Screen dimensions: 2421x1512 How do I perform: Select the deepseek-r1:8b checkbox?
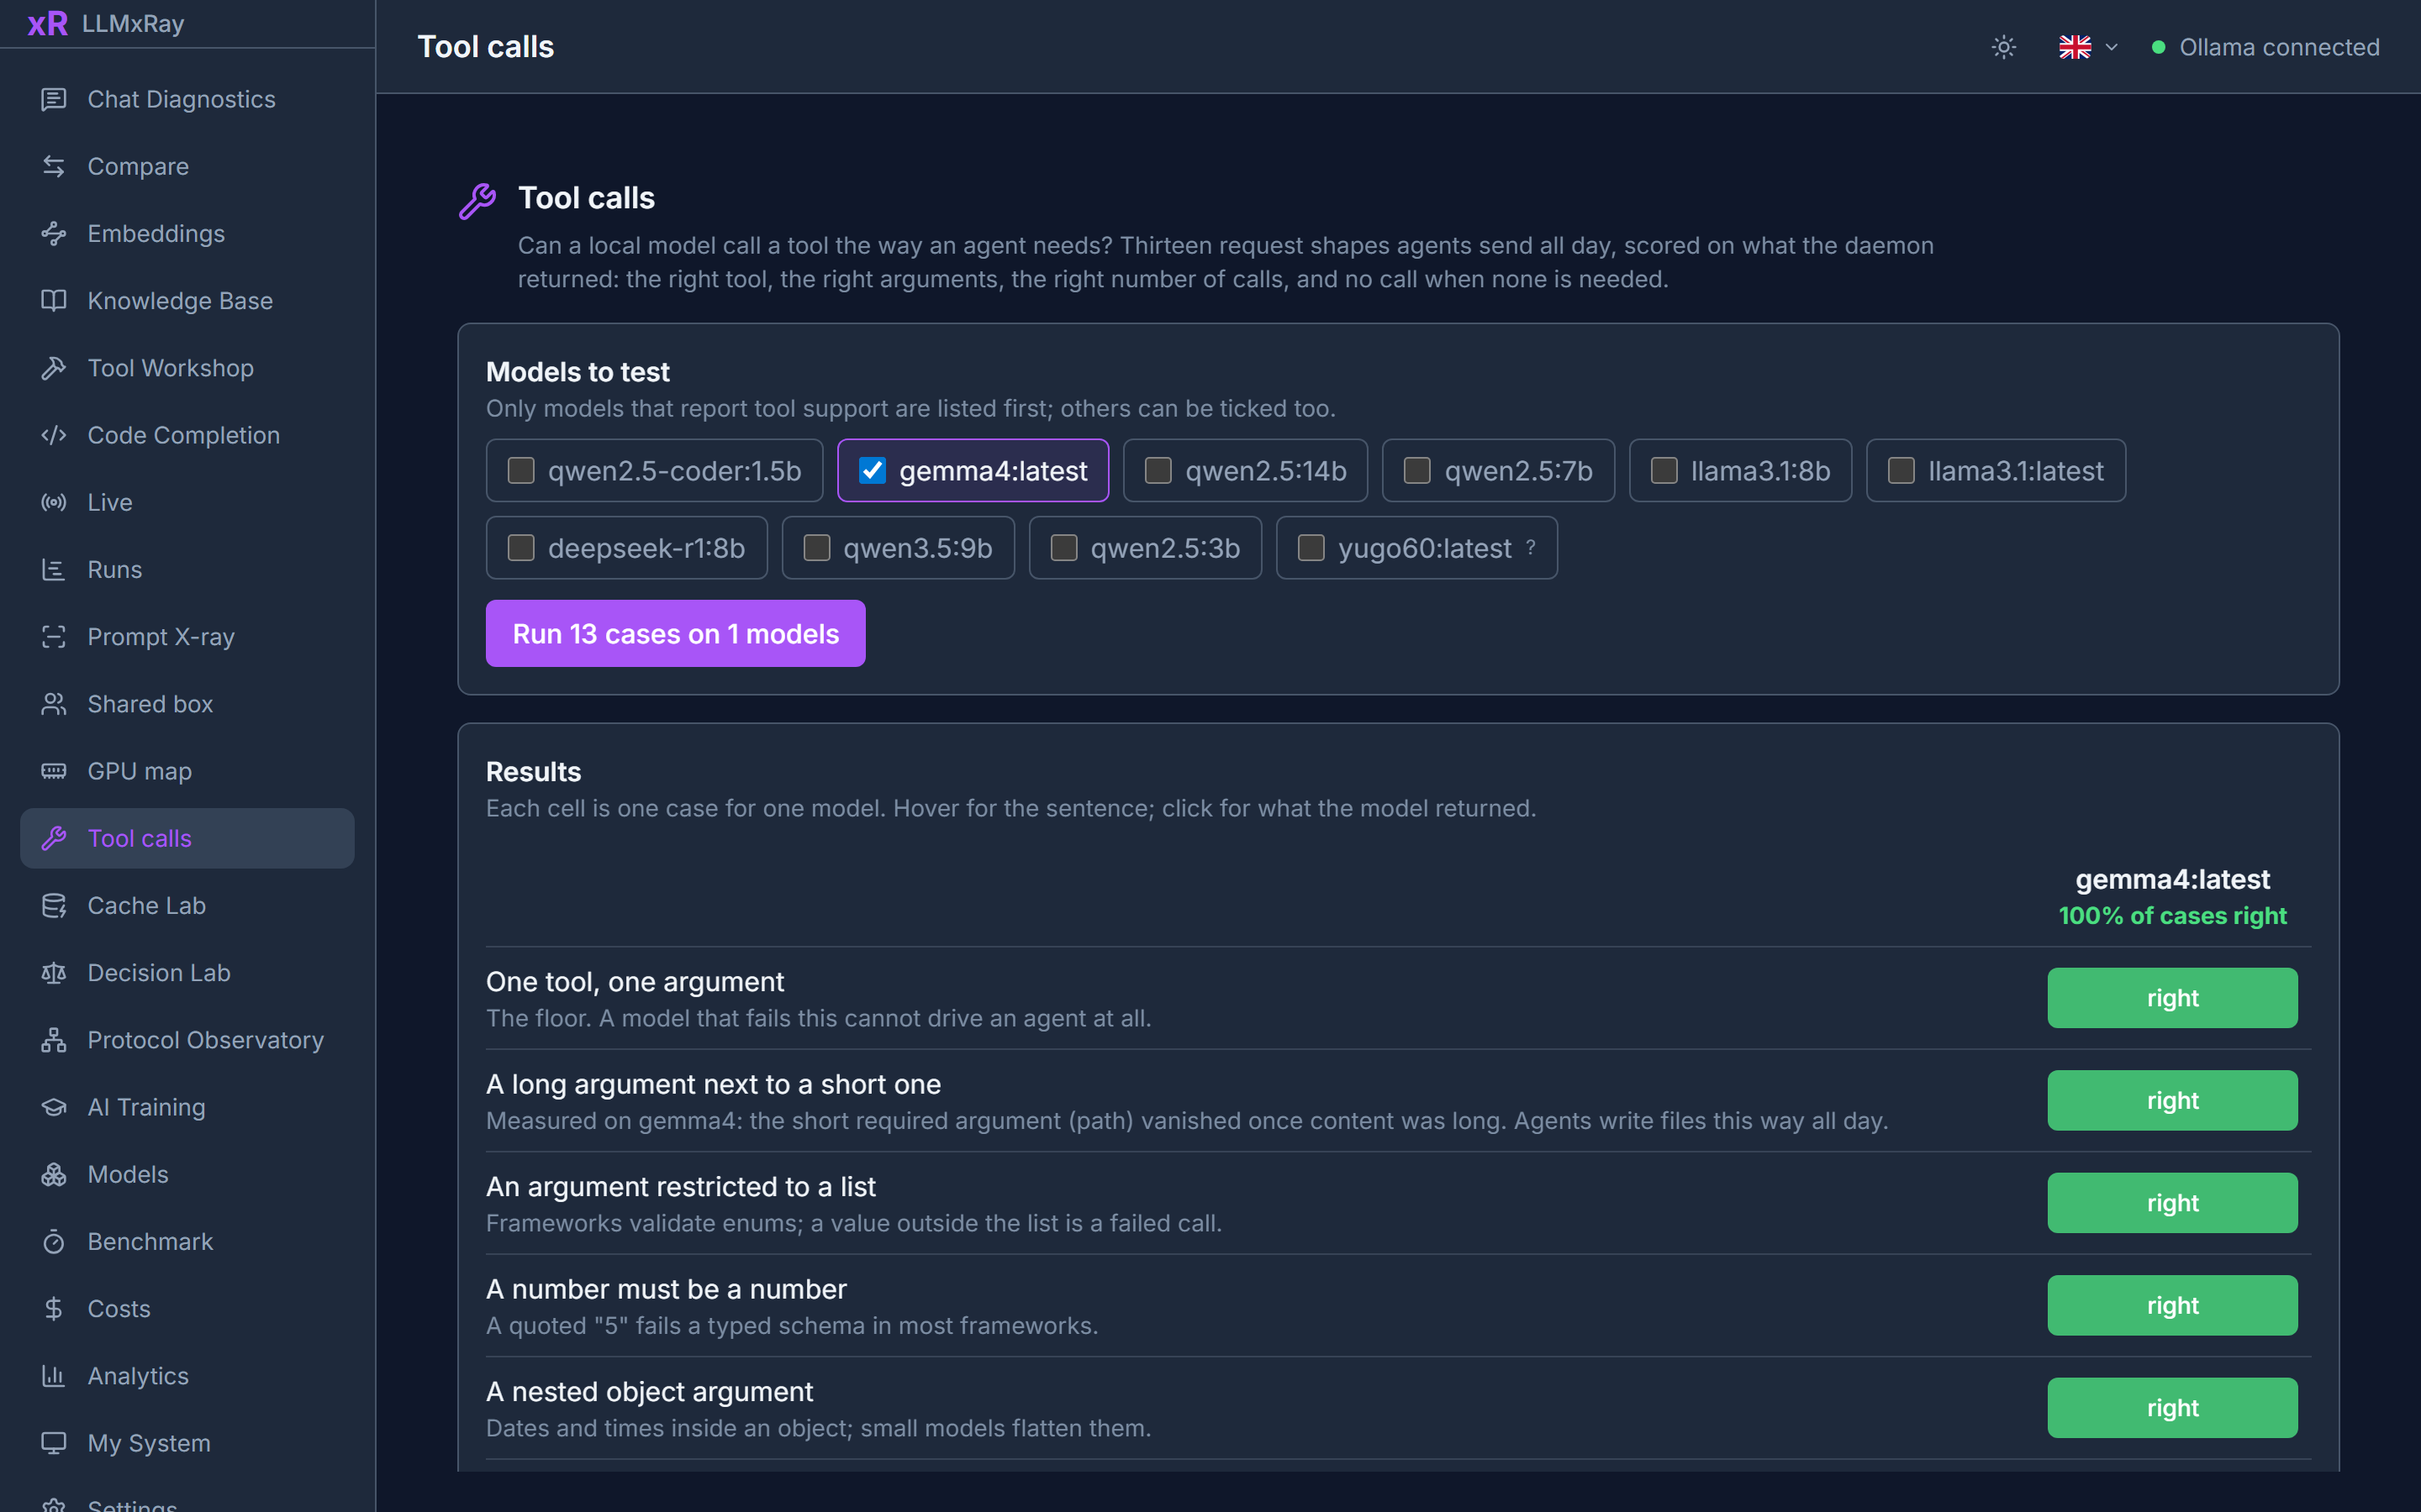click(521, 547)
